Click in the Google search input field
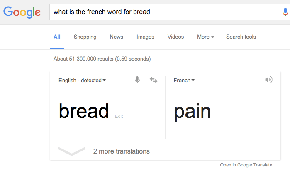The height and width of the screenshot is (171, 290). pyautogui.click(x=166, y=12)
